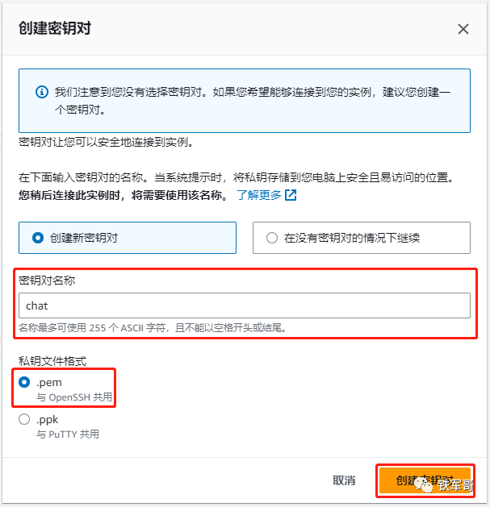Viewport: 490px width, 507px height.
Task: Click the 与 OpenSSH 共用 description
Action: click(74, 397)
